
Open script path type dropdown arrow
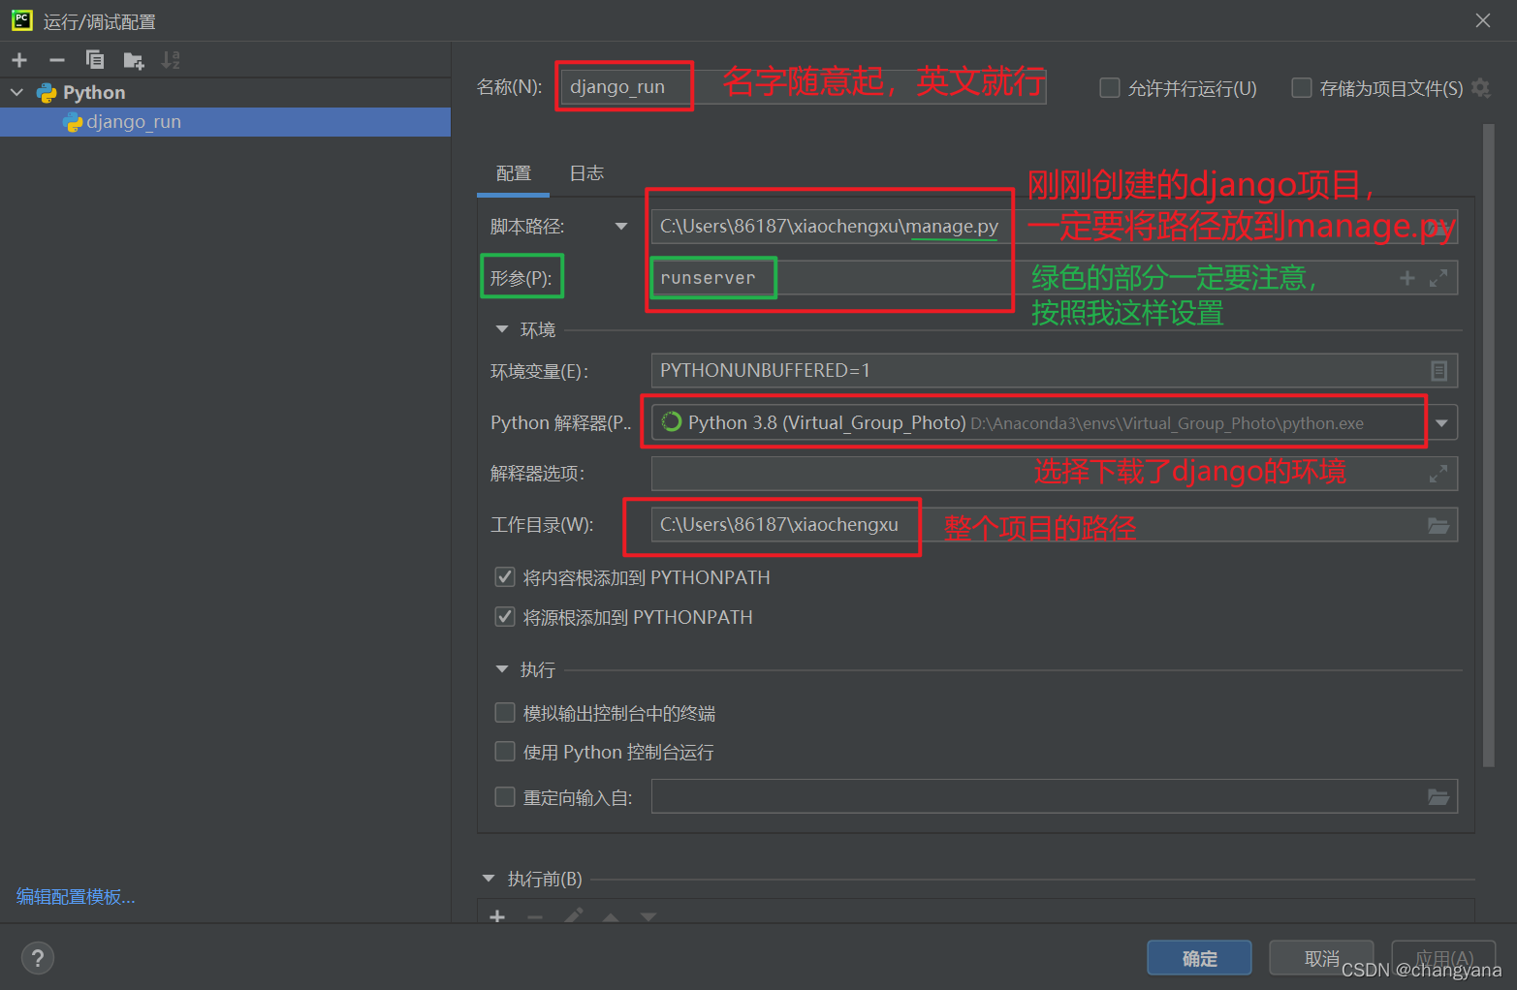621,227
